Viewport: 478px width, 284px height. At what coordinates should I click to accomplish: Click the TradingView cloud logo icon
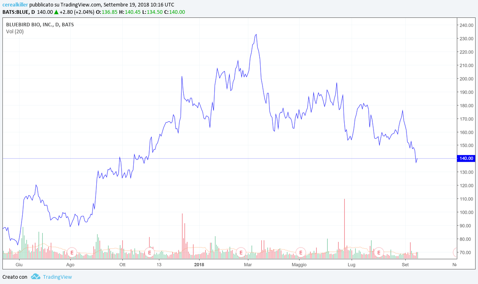35,277
